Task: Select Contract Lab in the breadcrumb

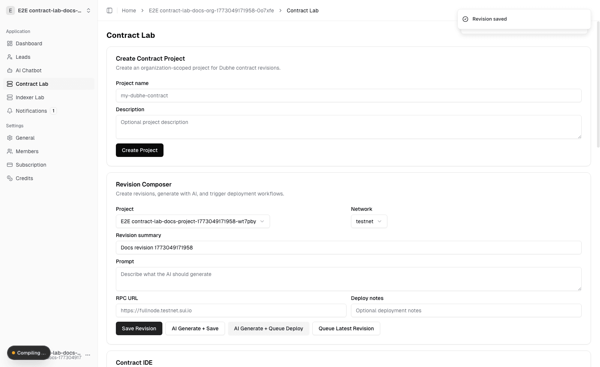Action: tap(302, 10)
